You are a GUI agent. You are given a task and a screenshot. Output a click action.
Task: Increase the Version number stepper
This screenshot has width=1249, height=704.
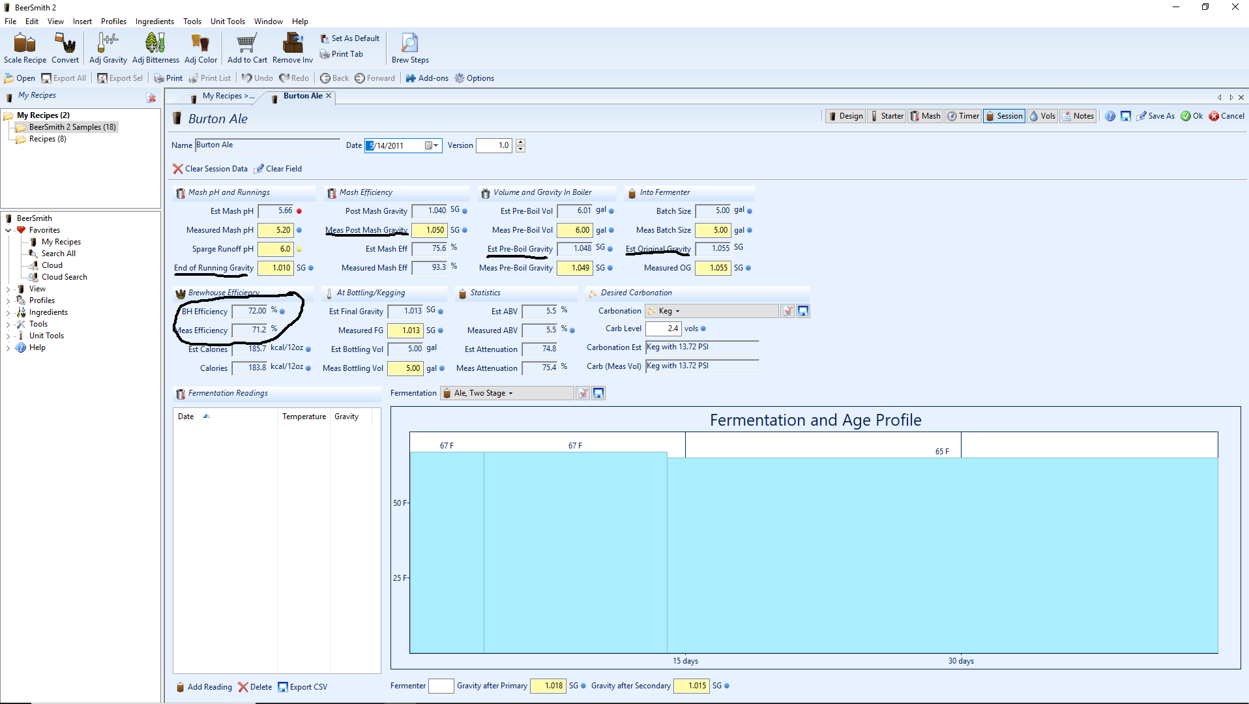tap(520, 142)
